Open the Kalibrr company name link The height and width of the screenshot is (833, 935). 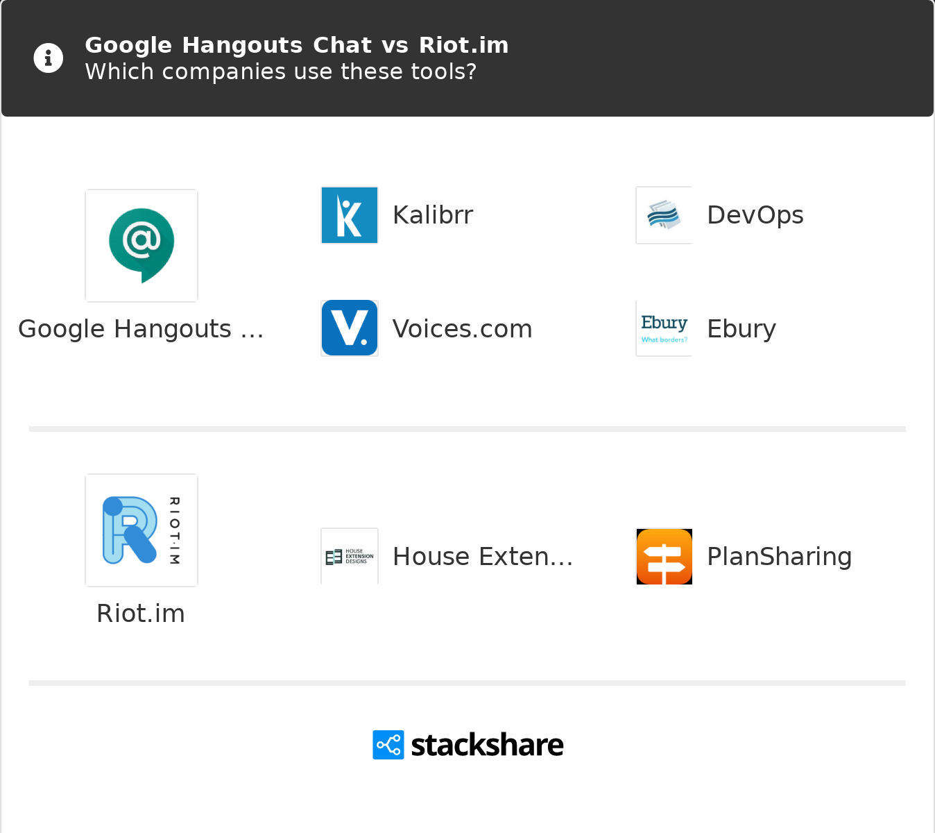point(433,215)
